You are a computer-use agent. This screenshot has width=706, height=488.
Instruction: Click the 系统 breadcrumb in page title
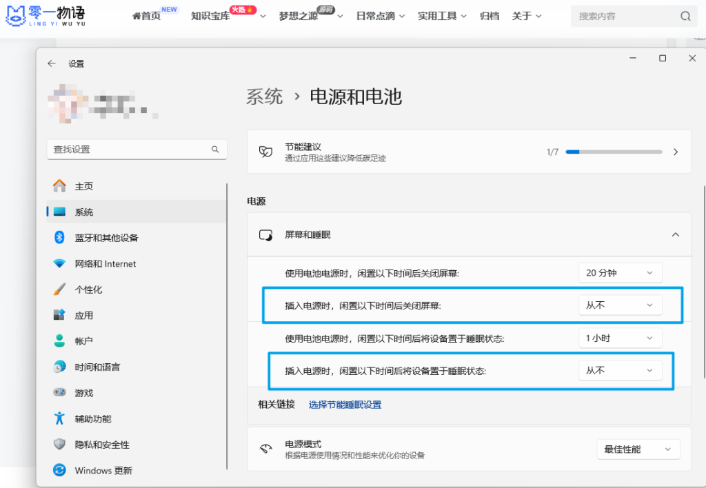[265, 96]
